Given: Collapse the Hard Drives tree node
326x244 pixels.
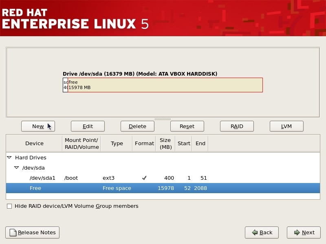Looking at the screenshot, I should [x=9, y=157].
